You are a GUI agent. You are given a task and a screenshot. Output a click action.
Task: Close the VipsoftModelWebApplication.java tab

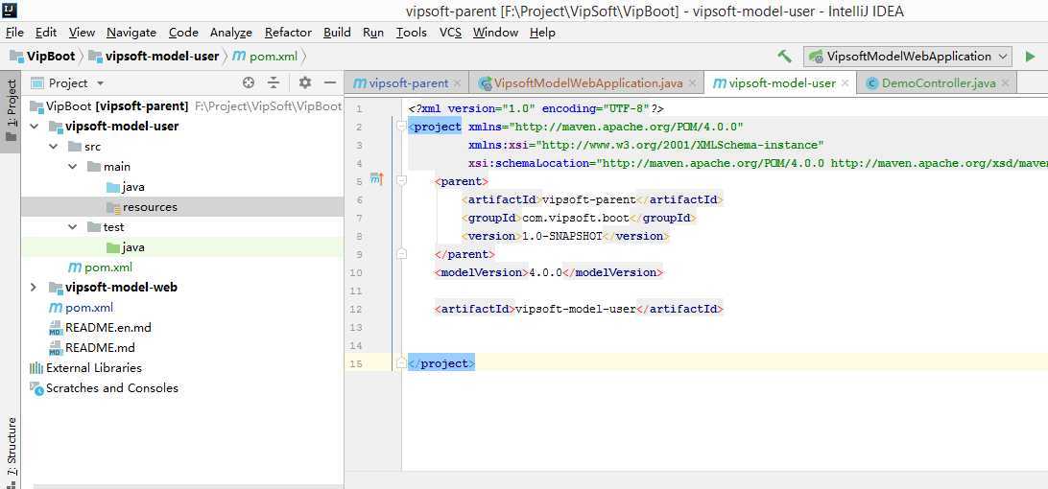[693, 83]
